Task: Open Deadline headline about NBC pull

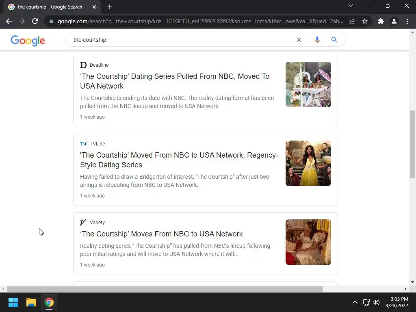Action: [x=175, y=81]
